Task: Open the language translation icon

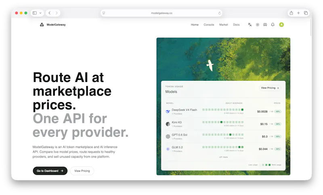Action: pyautogui.click(x=250, y=25)
